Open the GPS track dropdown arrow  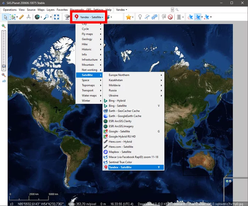coord(202,17)
